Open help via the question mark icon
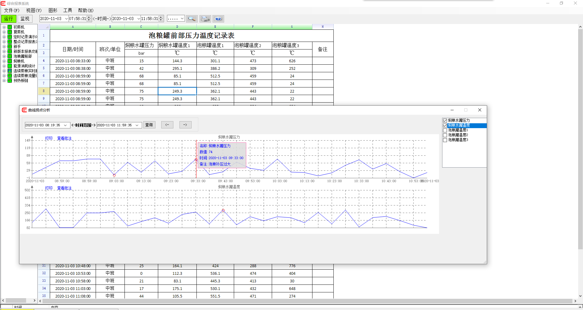Viewport: 583px width, 310px height. pos(218,19)
